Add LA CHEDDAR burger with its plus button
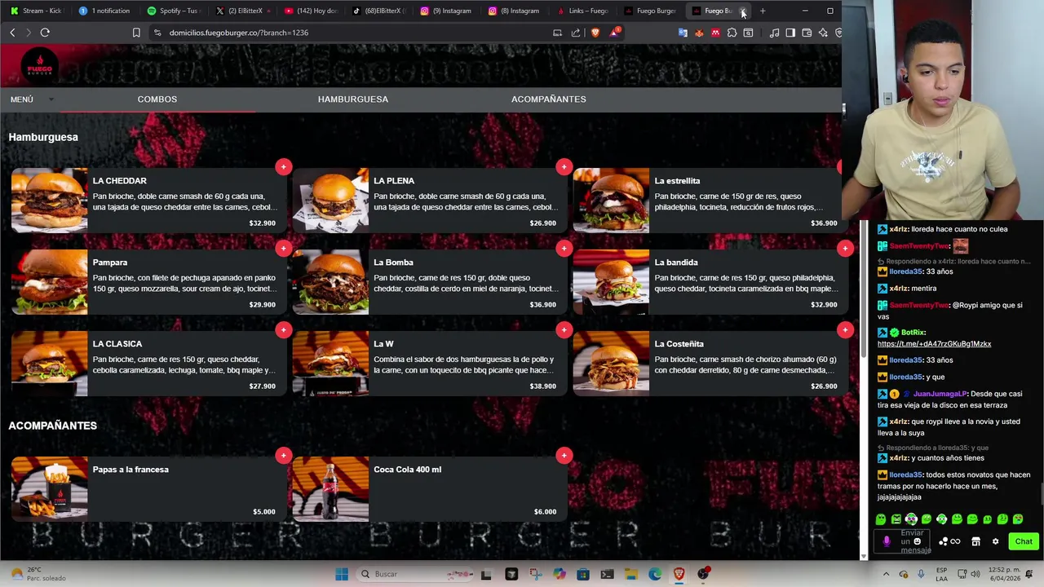The width and height of the screenshot is (1044, 587). (283, 166)
